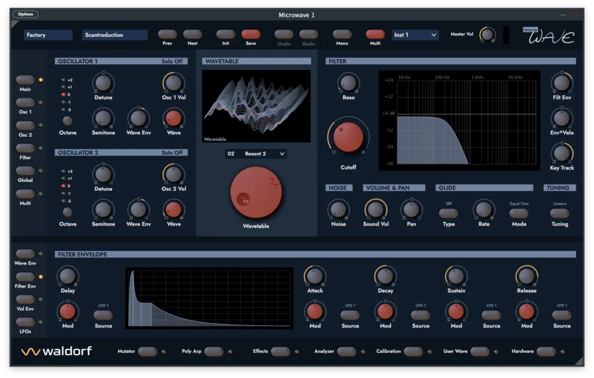Click the large red Wavetable knob
The width and height of the screenshot is (594, 378).
256,192
